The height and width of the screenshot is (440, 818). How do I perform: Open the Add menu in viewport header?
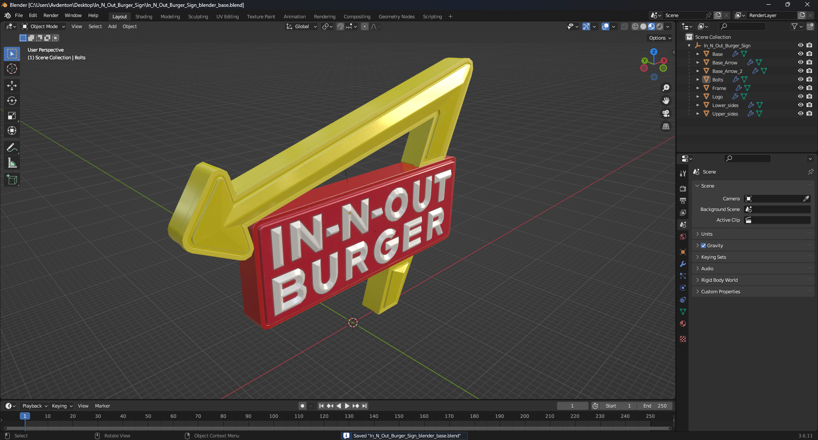pos(112,26)
